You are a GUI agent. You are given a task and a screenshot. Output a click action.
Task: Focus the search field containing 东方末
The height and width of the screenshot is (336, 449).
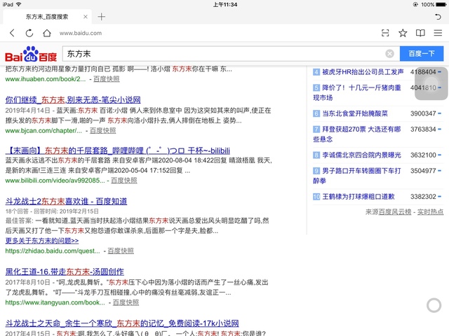[221, 54]
